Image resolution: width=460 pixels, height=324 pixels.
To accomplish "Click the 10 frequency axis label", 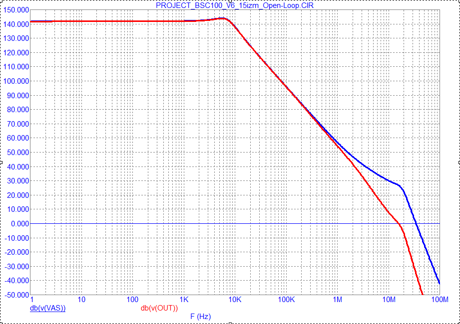I will click(81, 300).
